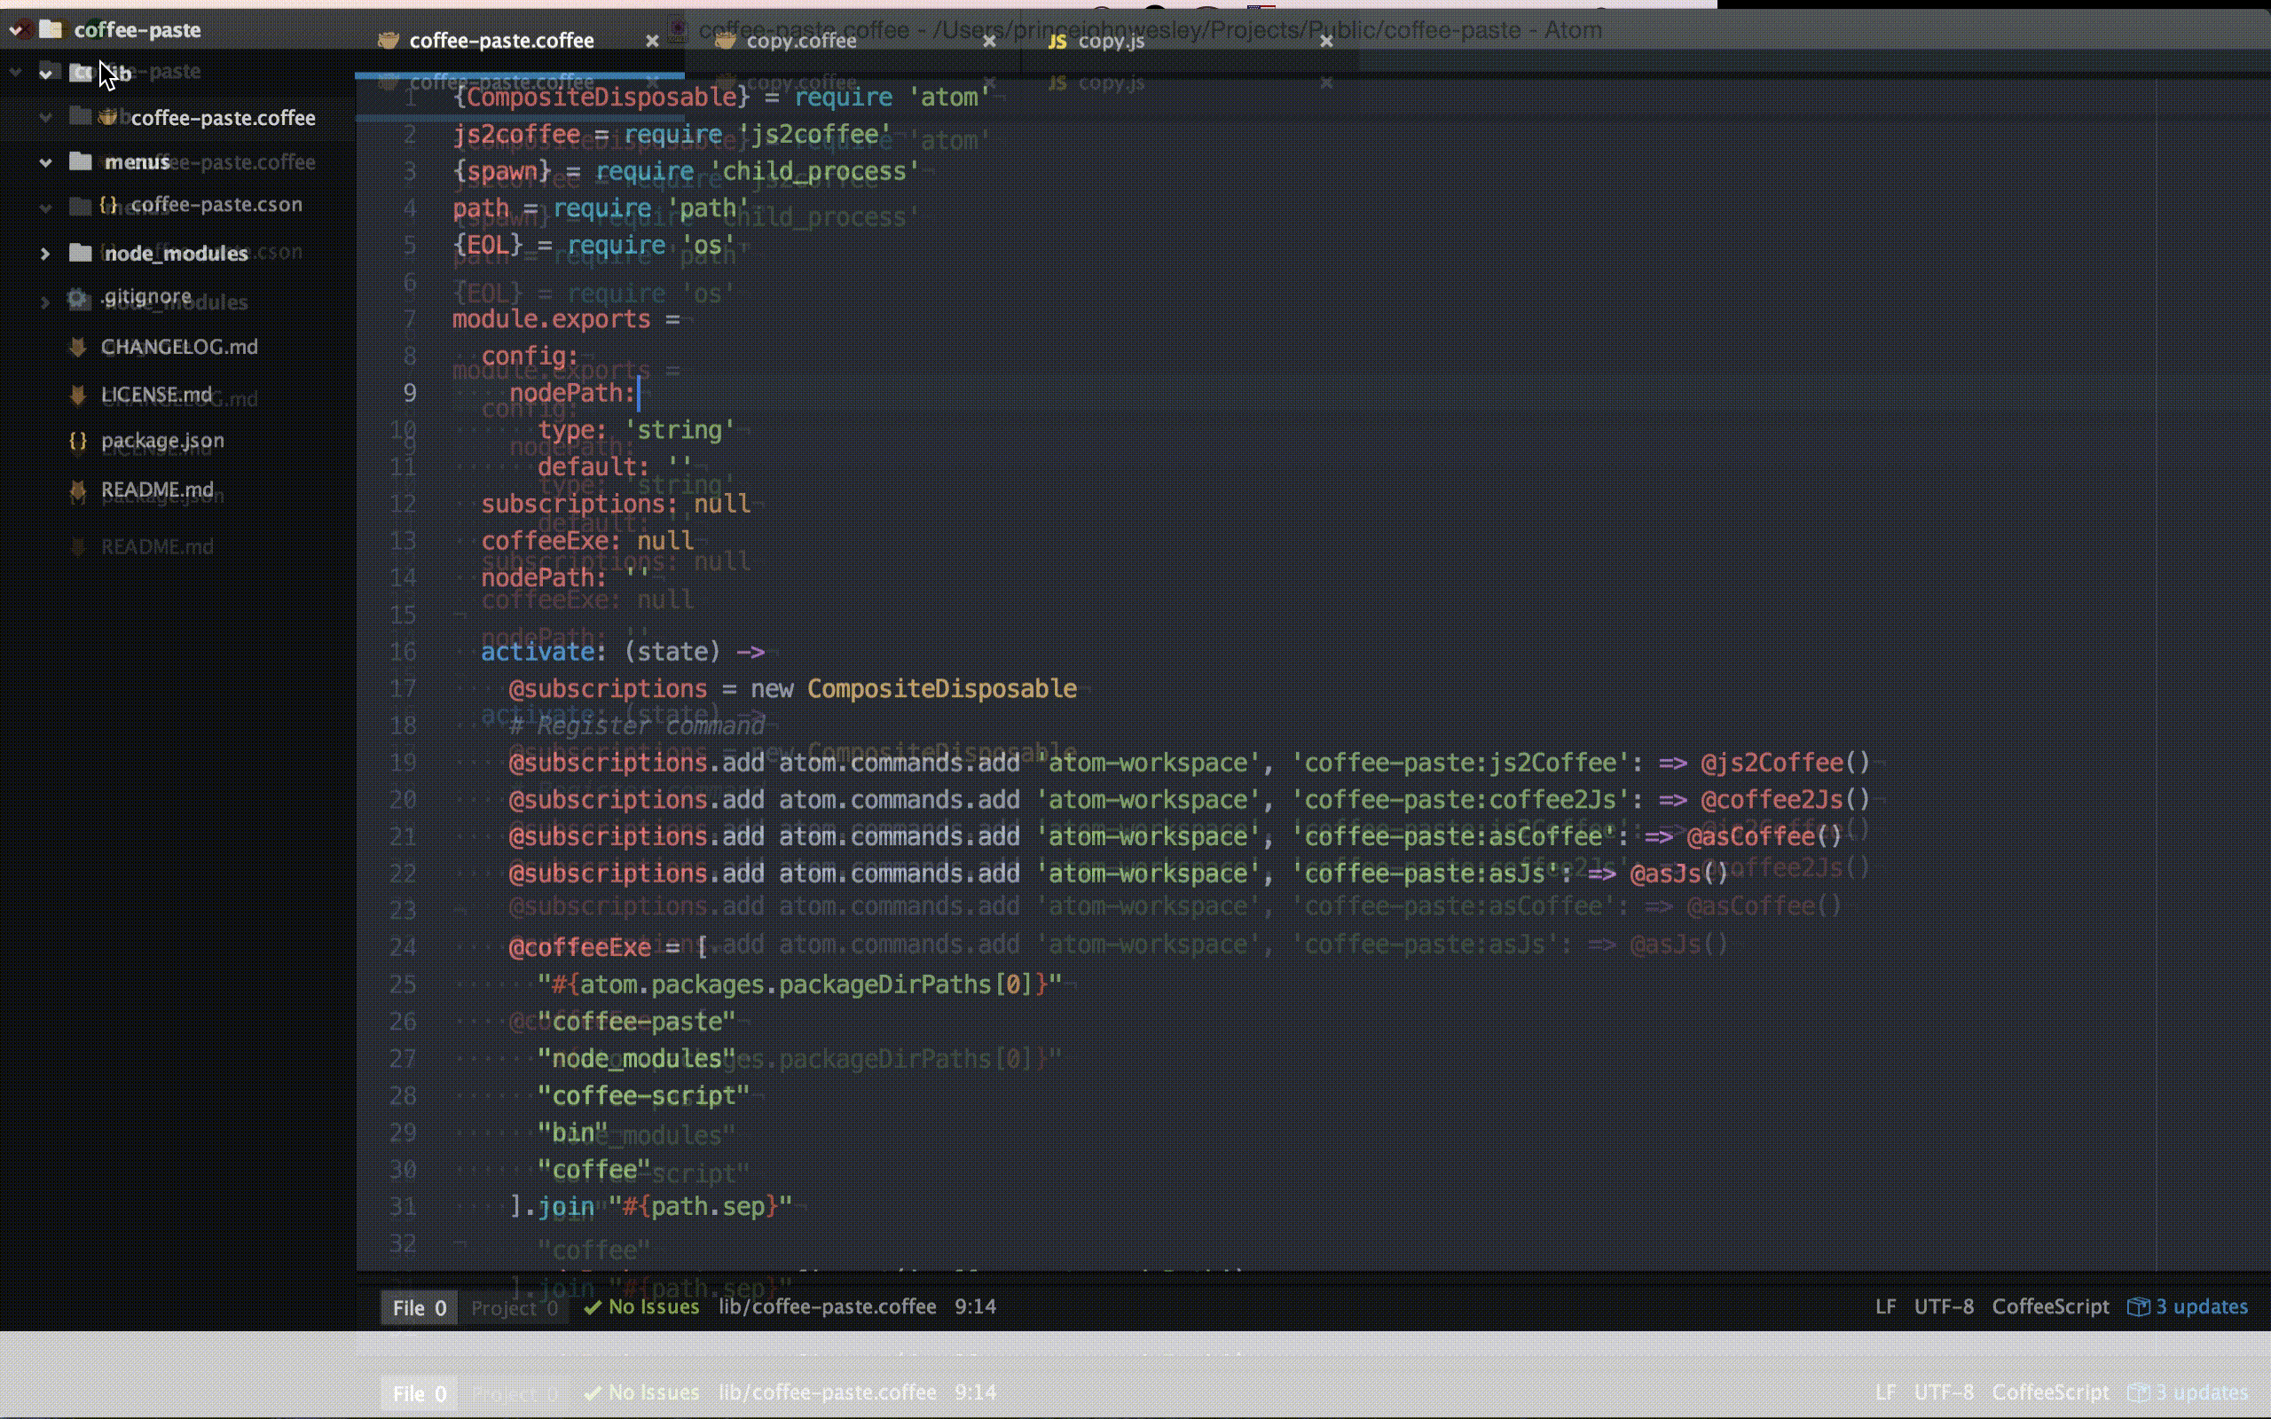Select .gitignore in the tree view

coord(147,295)
